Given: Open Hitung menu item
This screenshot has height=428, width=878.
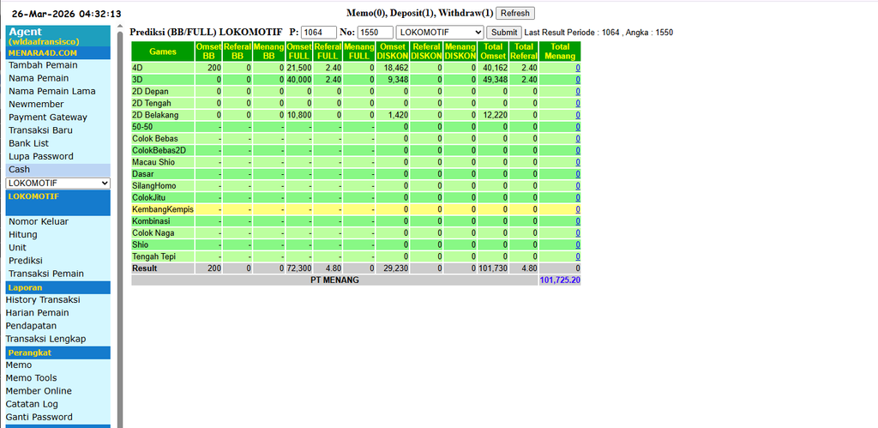Looking at the screenshot, I should [x=23, y=234].
